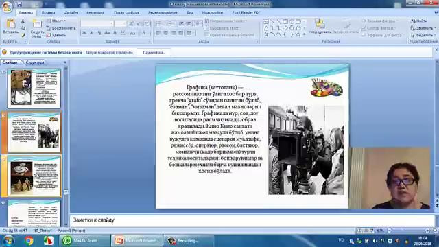The height and width of the screenshot is (247, 439).
Task: Switch to the Дизайн ribbon tab
Action: tap(71, 12)
